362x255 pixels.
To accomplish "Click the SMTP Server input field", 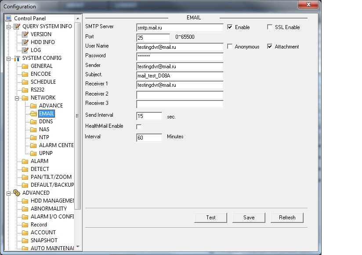I will pos(180,28).
